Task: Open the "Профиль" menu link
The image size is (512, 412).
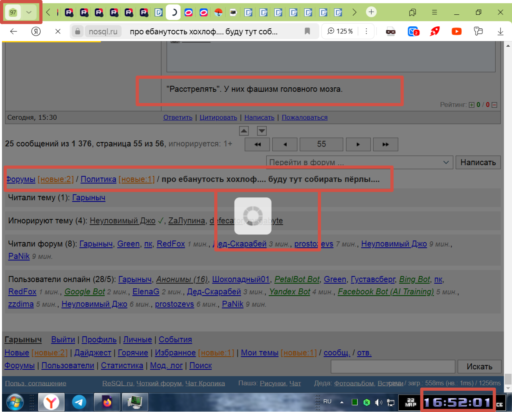Action: (99, 339)
